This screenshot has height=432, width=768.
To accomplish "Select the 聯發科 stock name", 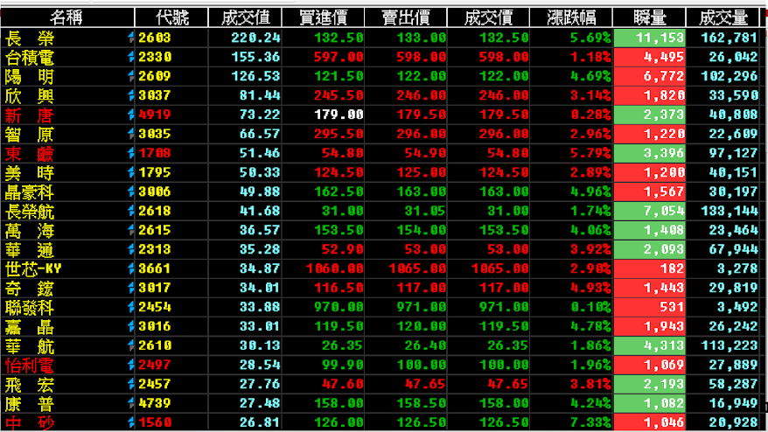I will 30,308.
